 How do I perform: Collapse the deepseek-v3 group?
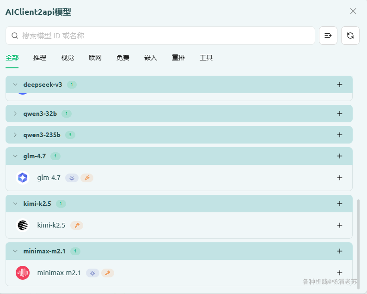(x=15, y=84)
